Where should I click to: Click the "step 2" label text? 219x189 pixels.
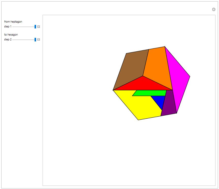pyautogui.click(x=8, y=40)
